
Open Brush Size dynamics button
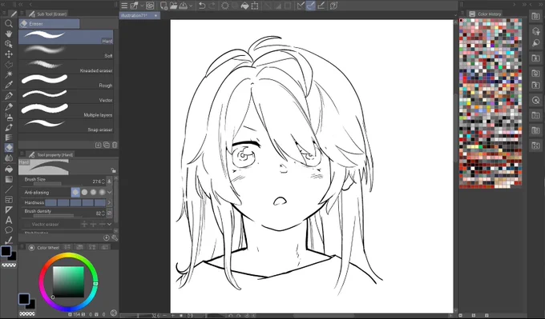click(109, 181)
